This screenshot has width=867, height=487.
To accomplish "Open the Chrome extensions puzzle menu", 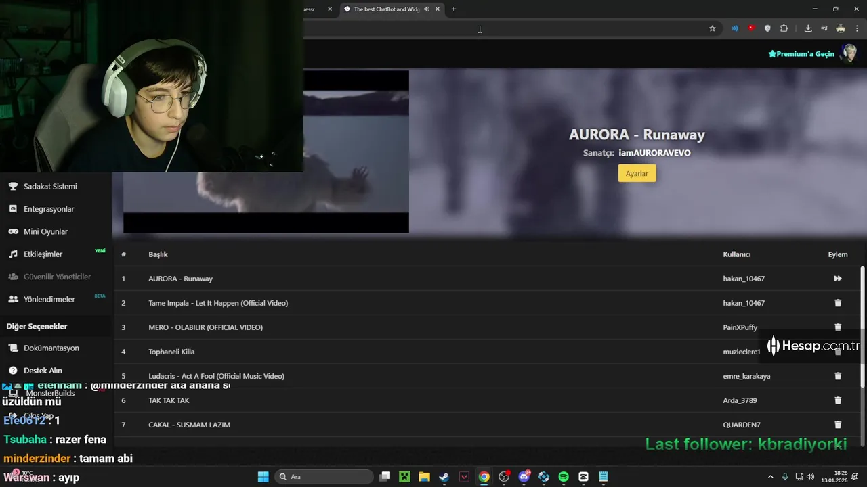I will click(784, 28).
